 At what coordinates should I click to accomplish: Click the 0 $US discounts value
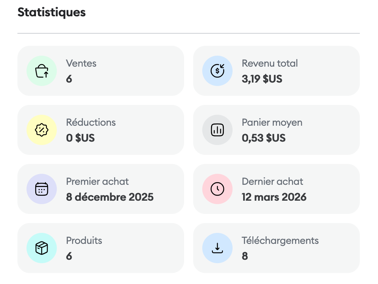point(80,138)
